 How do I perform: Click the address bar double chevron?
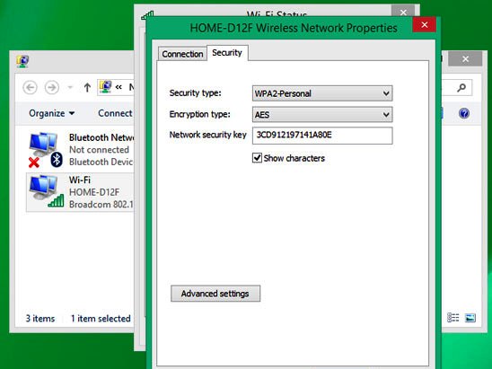point(119,87)
